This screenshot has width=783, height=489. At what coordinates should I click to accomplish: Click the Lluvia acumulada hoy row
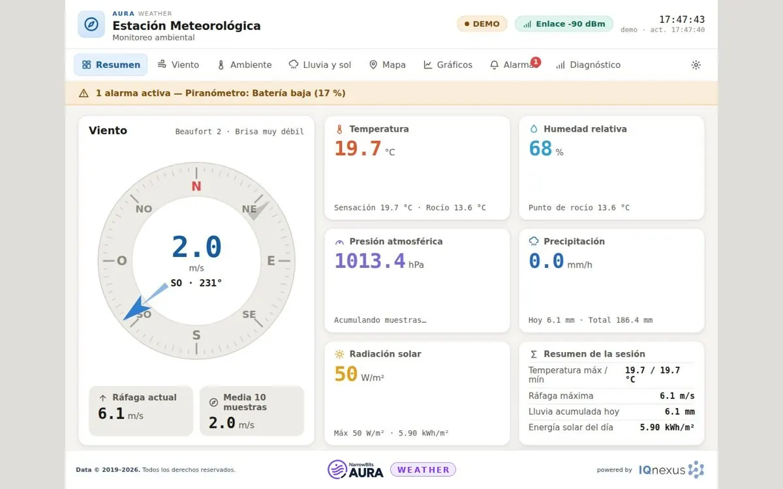[611, 411]
